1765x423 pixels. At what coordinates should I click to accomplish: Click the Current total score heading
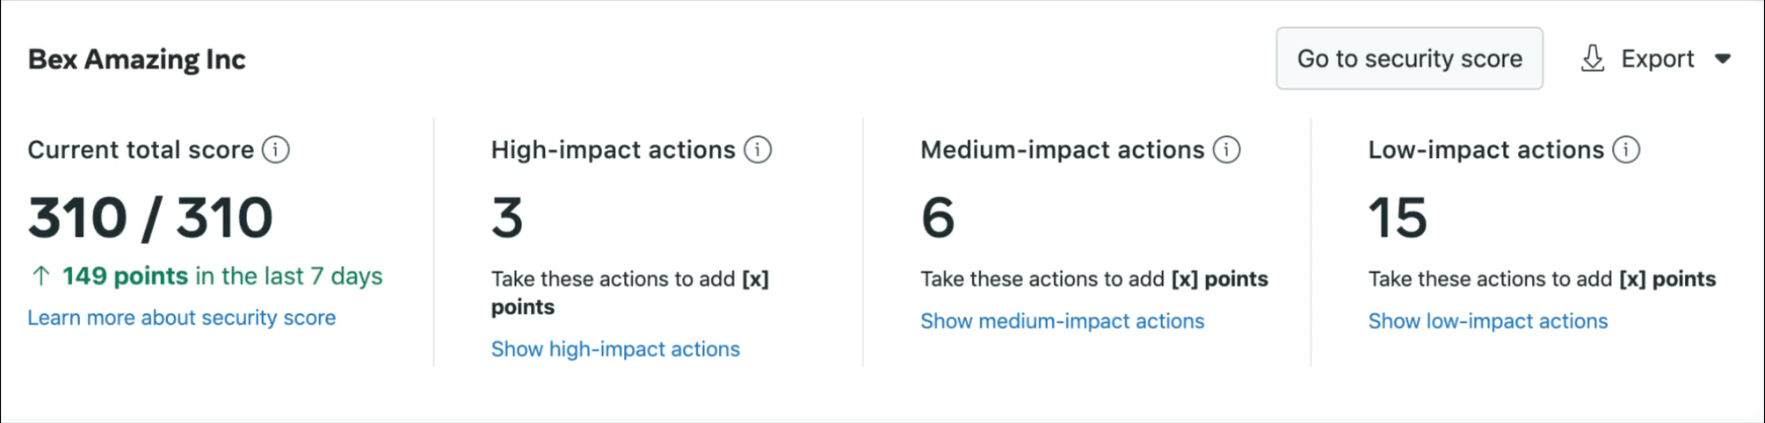click(x=141, y=150)
